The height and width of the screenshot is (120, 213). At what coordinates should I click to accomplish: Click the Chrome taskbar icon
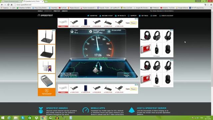[x=43, y=118]
